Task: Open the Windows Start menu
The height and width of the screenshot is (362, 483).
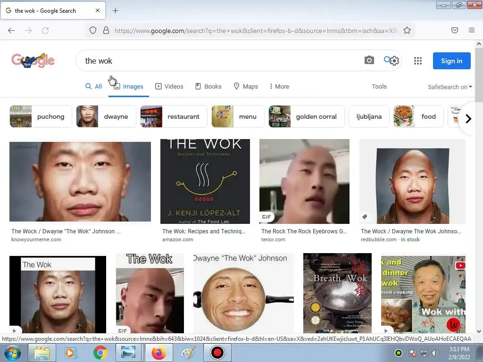Action: point(12,353)
